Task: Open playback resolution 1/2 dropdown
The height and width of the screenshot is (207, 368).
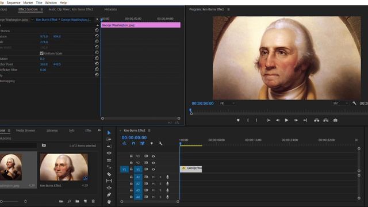Action: 340,103
